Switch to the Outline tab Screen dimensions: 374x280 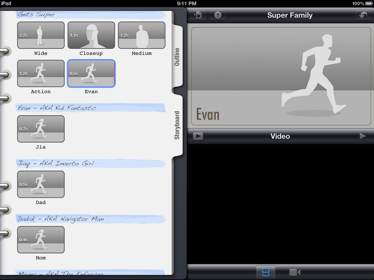(x=177, y=57)
